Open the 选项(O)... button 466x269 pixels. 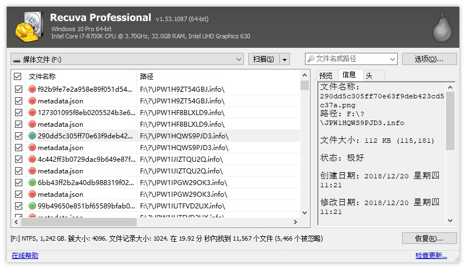tap(429, 59)
